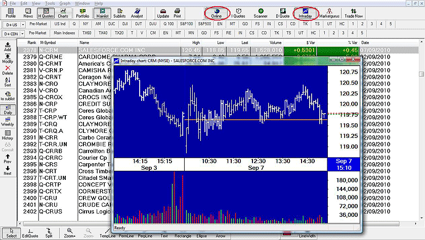This screenshot has height=240, width=425.
Task: Toggle the Mainlist view button
Action: (102, 13)
